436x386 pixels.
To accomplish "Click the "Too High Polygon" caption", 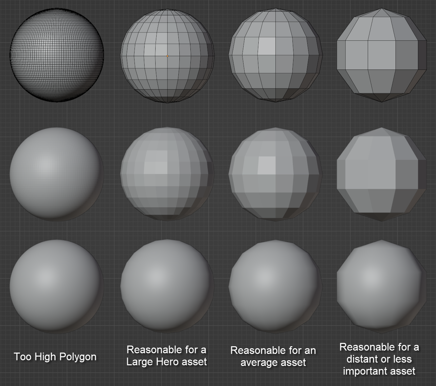I will [55, 357].
